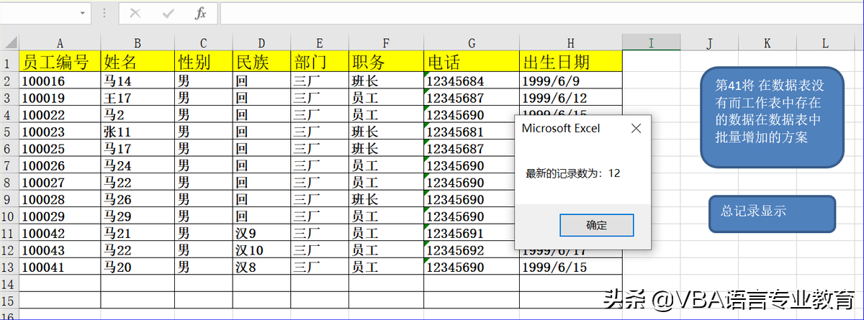Viewport: 864px width, 320px height.
Task: Click the 确定 button in the dialog
Action: tap(596, 225)
